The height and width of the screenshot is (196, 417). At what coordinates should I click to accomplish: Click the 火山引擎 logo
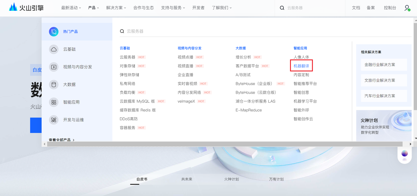pyautogui.click(x=26, y=7)
